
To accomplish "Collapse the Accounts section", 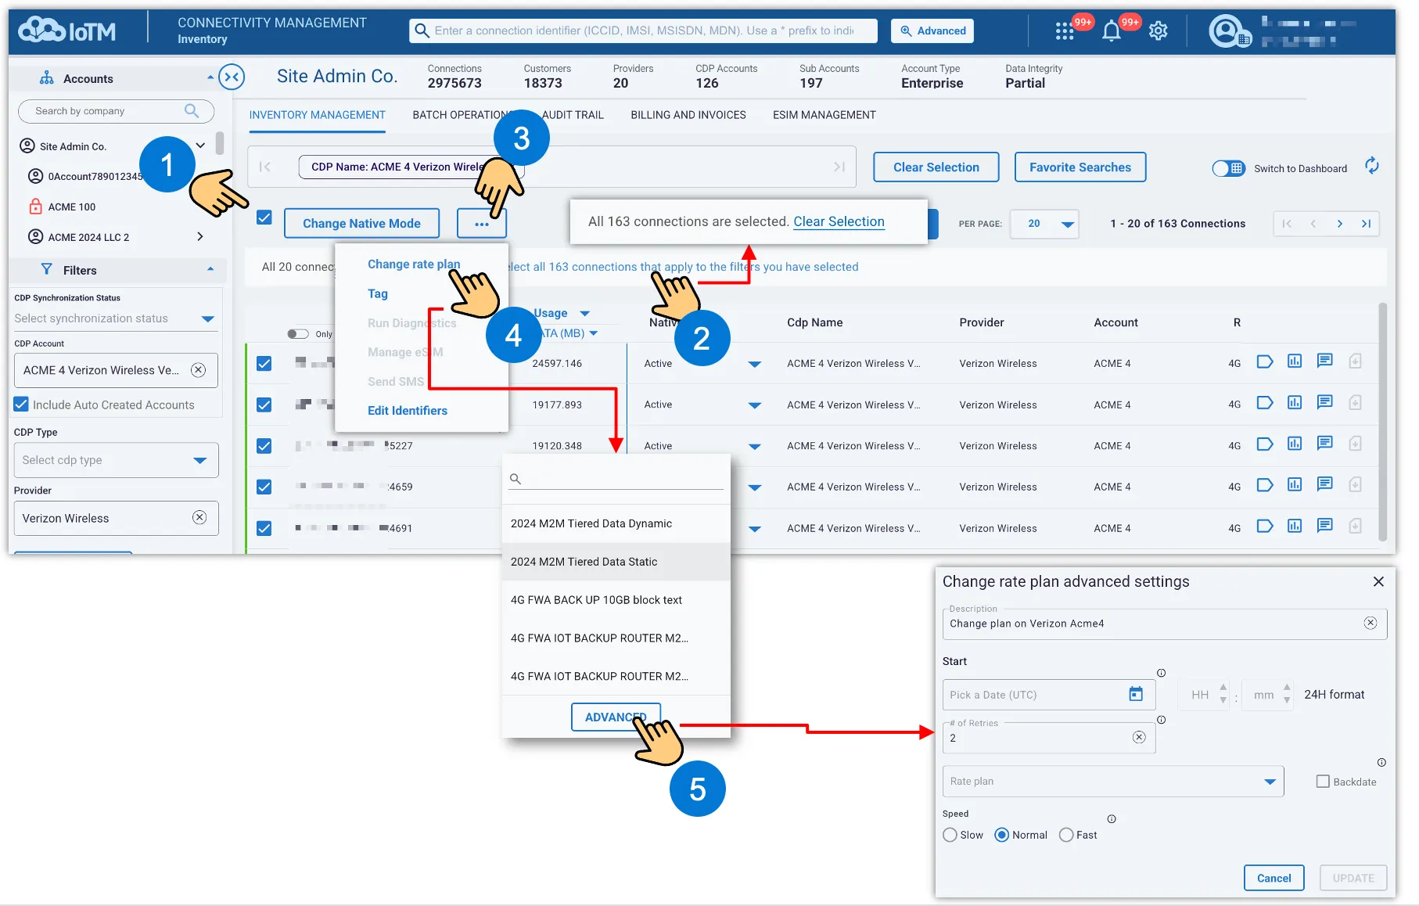I will coord(210,77).
